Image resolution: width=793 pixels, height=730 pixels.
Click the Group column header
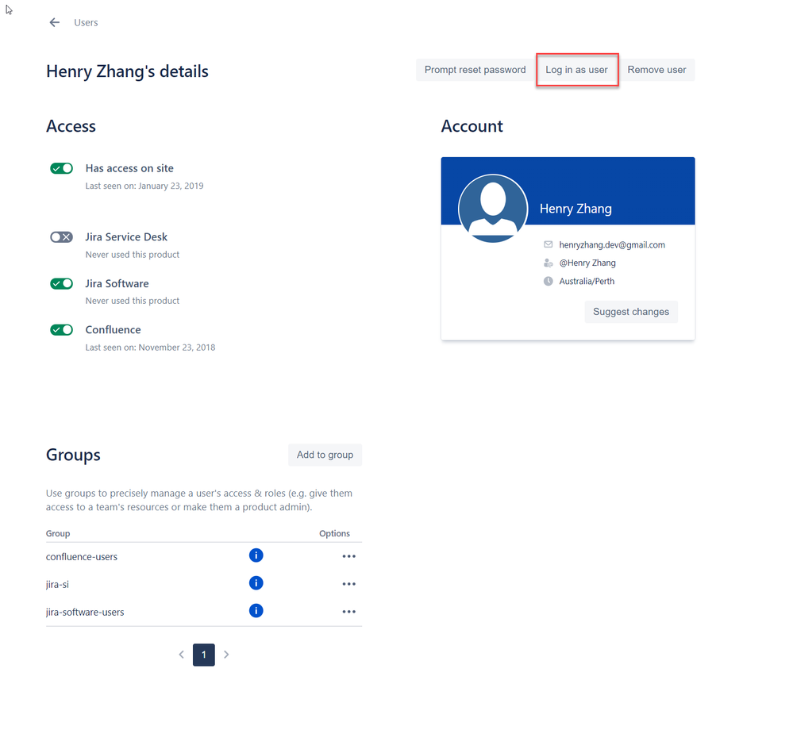pyautogui.click(x=58, y=533)
